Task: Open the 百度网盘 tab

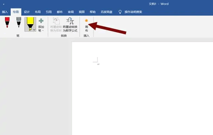Action: click(106, 12)
